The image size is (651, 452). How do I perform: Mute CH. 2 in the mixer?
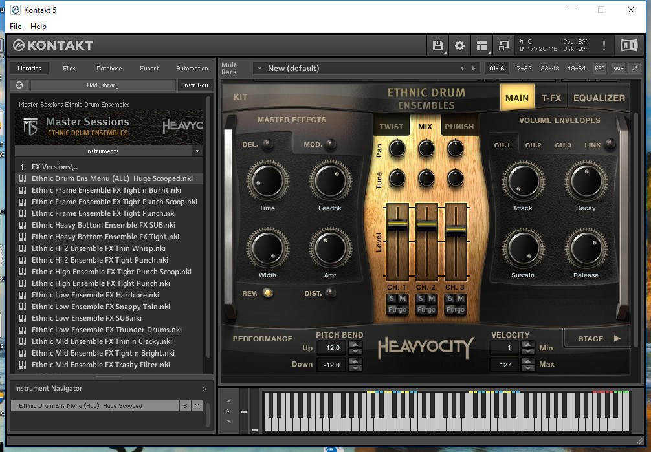click(432, 299)
